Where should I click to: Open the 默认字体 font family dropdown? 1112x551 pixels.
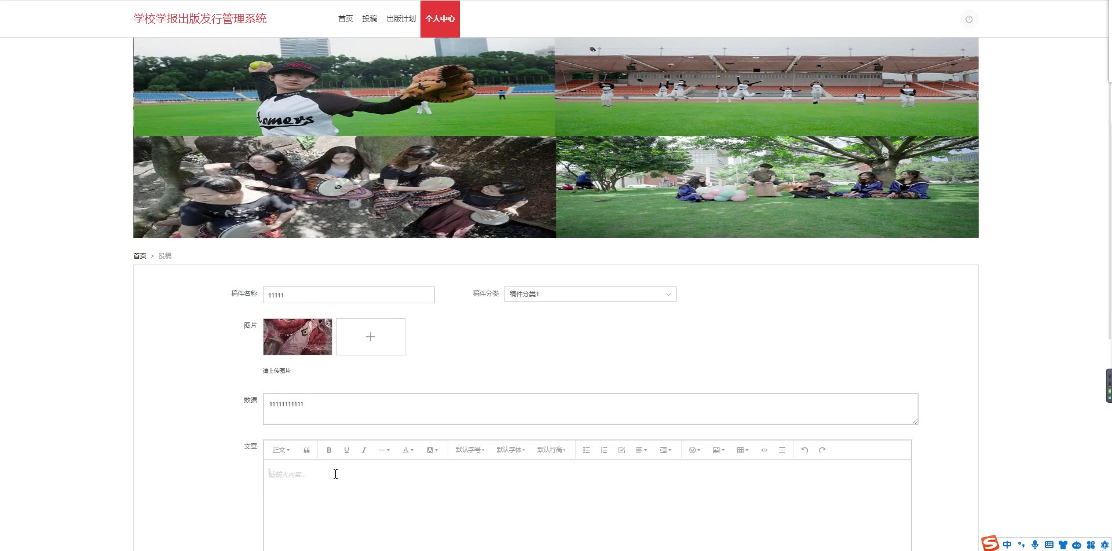(x=510, y=450)
